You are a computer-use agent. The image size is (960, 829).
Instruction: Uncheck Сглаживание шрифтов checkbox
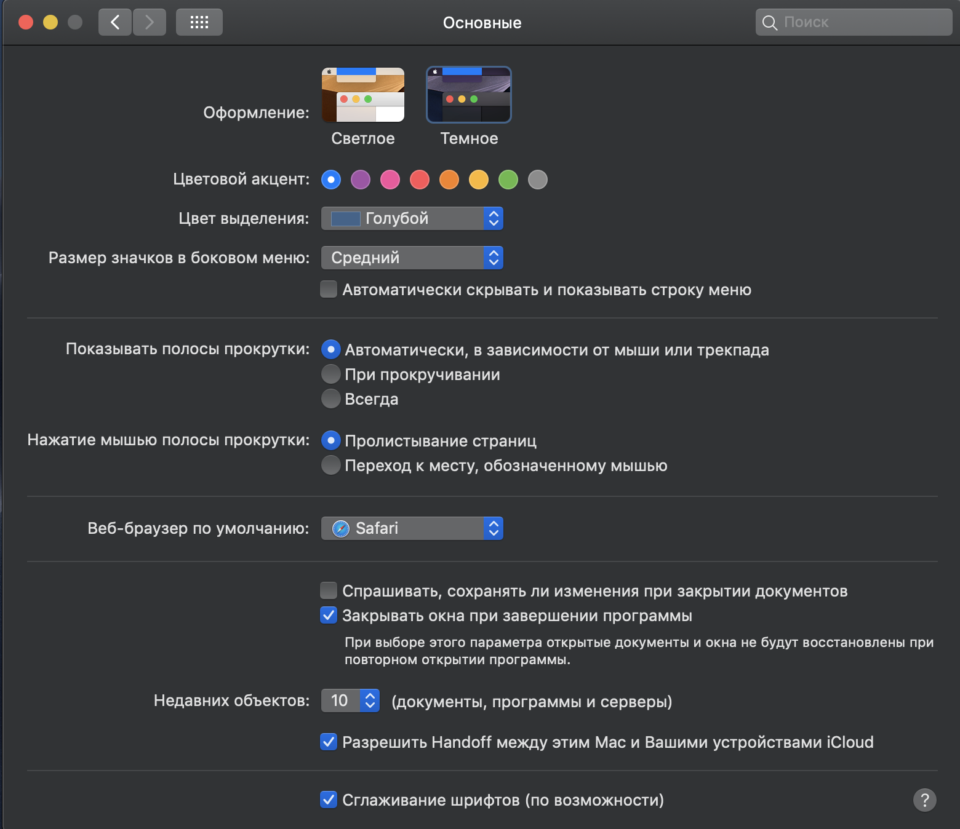pyautogui.click(x=329, y=799)
